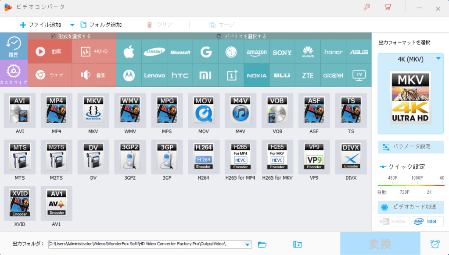This screenshot has height=255, width=449.
Task: Browse for output folder icon
Action: [262, 244]
